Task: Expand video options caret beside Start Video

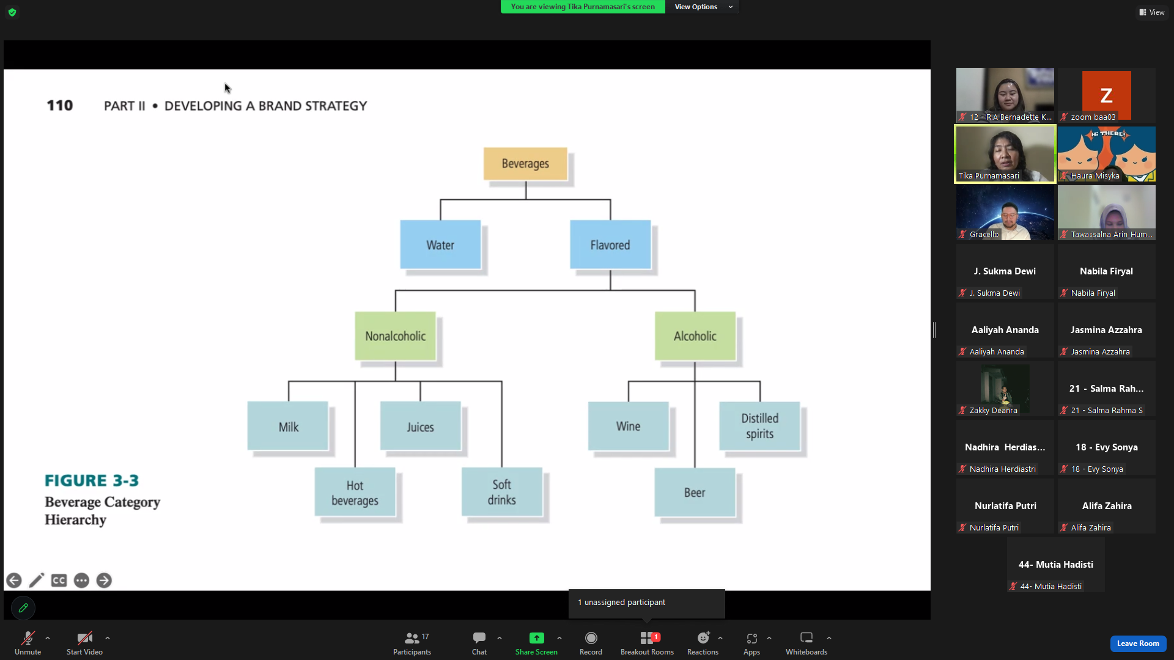Action: point(108,638)
